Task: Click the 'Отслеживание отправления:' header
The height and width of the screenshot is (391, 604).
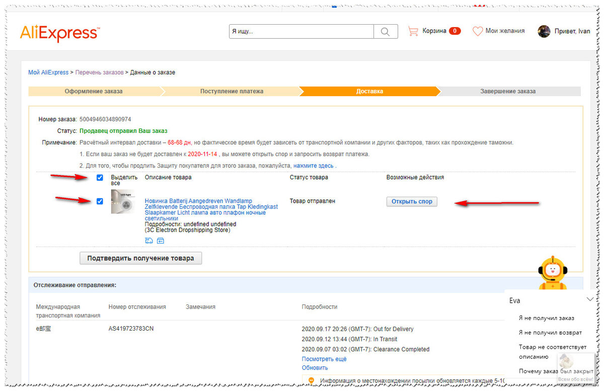Action: [75, 285]
